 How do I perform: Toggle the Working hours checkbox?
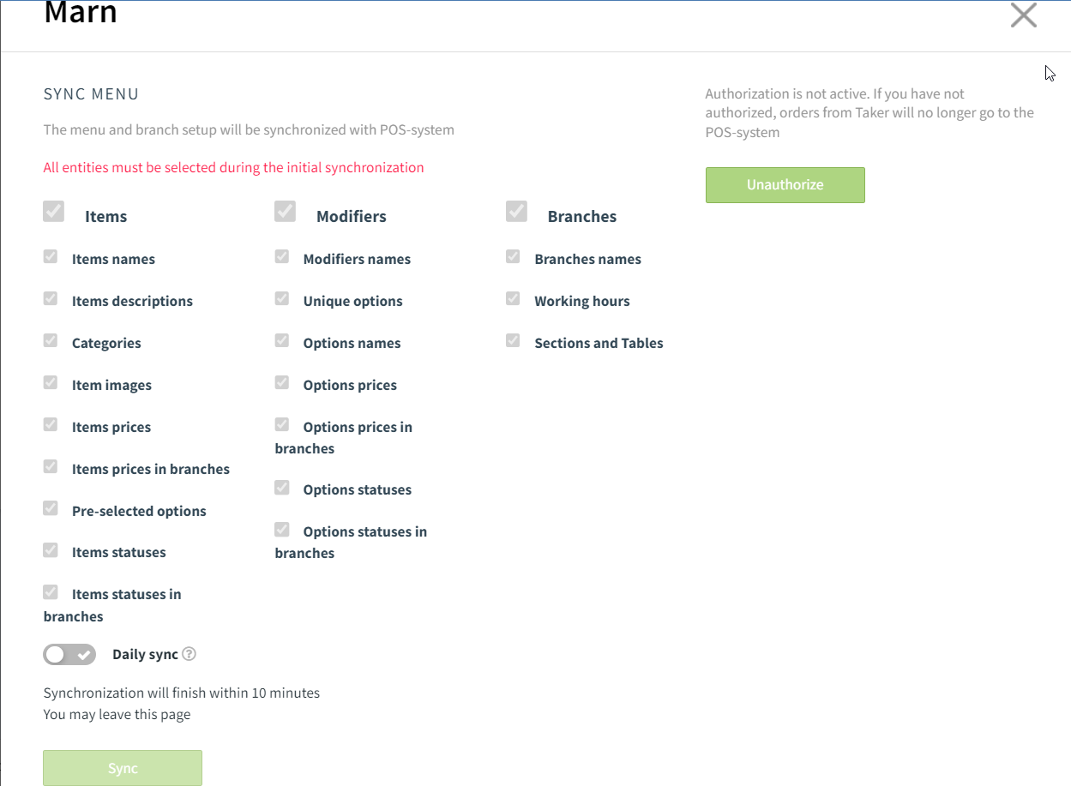513,298
